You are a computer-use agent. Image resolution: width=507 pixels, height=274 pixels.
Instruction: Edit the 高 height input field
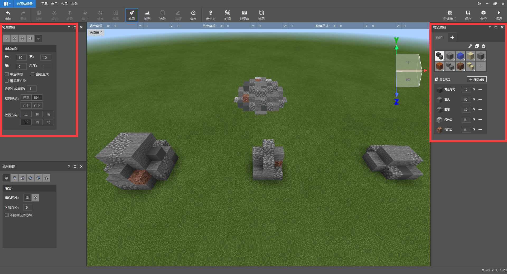click(x=21, y=66)
